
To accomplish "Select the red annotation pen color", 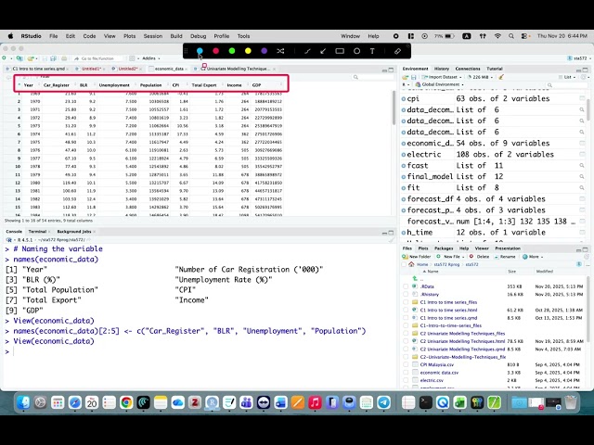I will coord(216,51).
